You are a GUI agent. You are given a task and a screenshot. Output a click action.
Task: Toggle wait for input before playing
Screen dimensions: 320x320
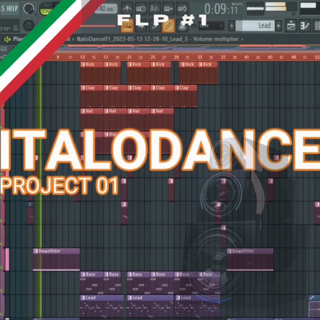[141, 9]
